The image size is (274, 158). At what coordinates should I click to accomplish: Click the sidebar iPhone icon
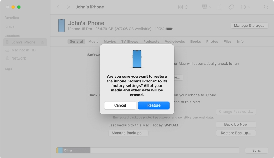pyautogui.click(x=7, y=42)
